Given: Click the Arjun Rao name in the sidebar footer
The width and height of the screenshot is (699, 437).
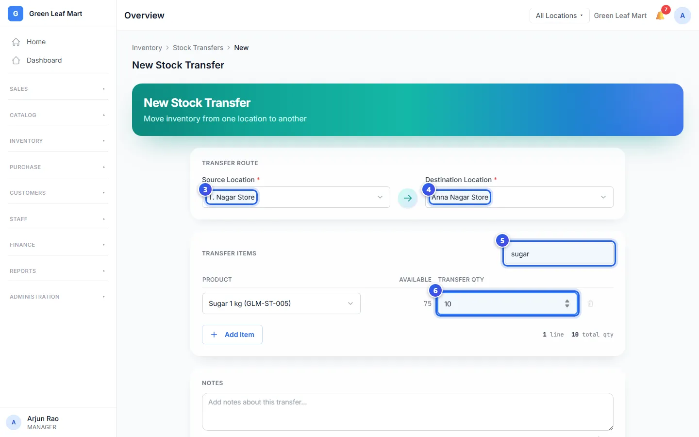Looking at the screenshot, I should (x=43, y=419).
